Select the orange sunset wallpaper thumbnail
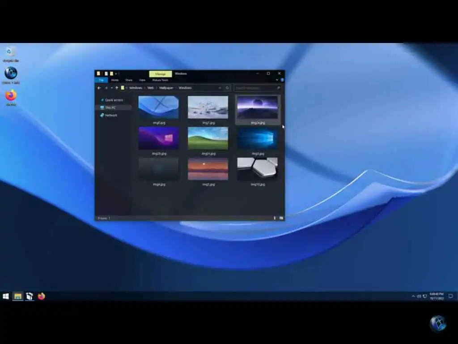 (x=208, y=169)
